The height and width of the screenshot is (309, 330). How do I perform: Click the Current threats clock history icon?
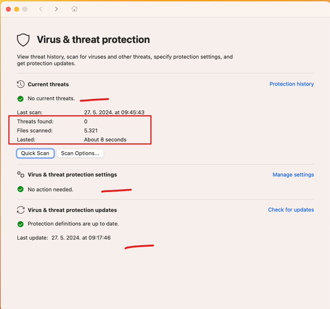coord(20,84)
